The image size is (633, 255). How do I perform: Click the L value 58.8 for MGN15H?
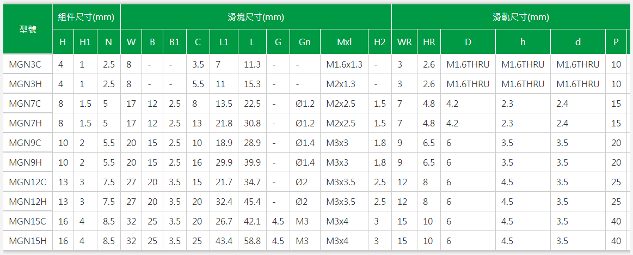coord(252,241)
